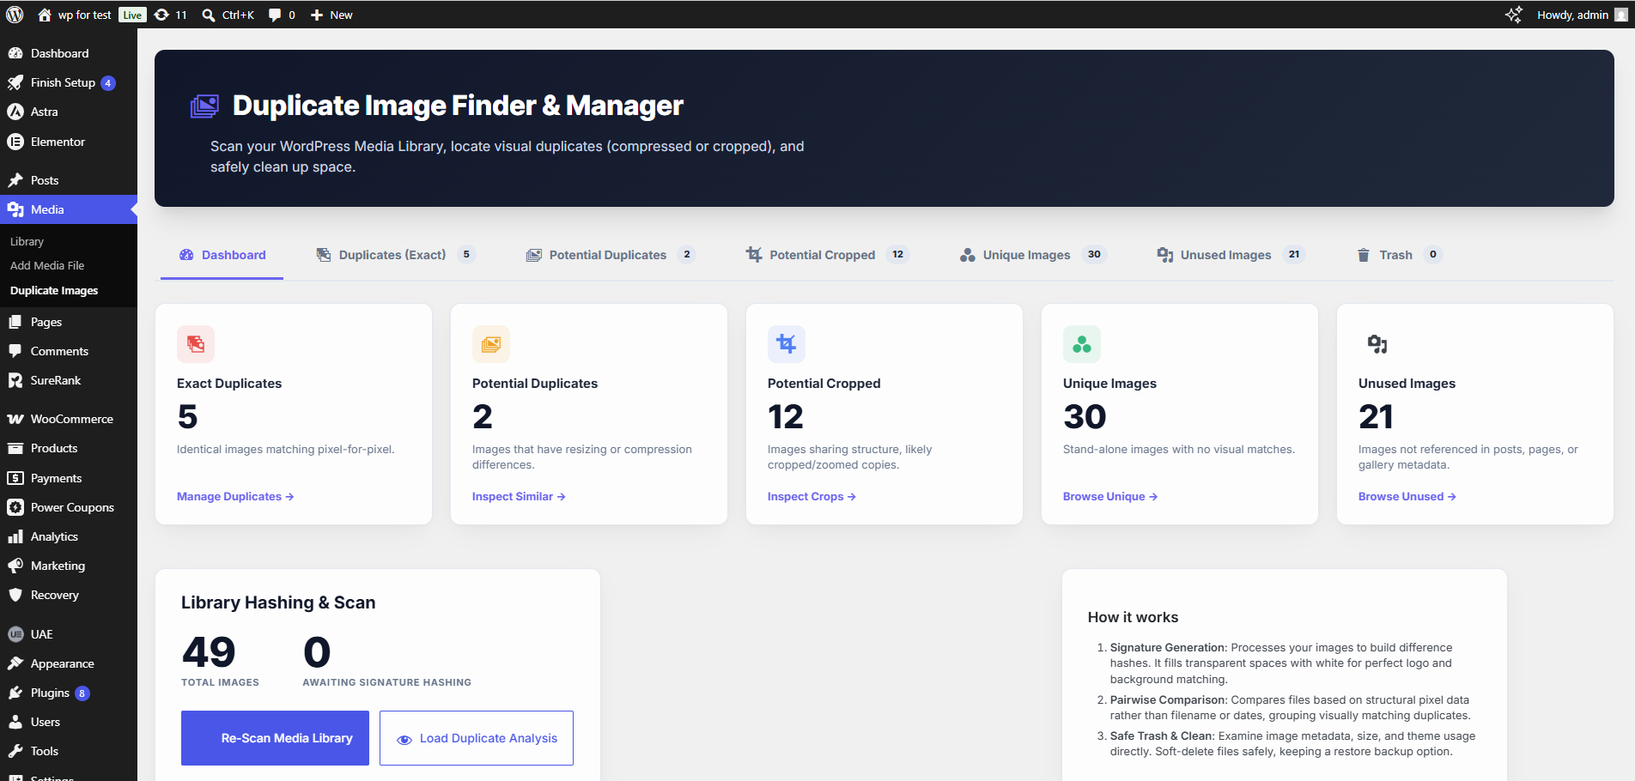Screen dimensions: 1635x781
Task: Click the Recovery shield icon
Action: (x=15, y=595)
